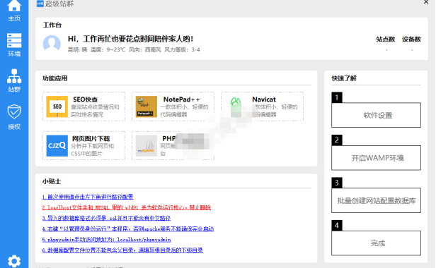Click the NotePad++ title text
436x268 pixels.
pyautogui.click(x=181, y=99)
